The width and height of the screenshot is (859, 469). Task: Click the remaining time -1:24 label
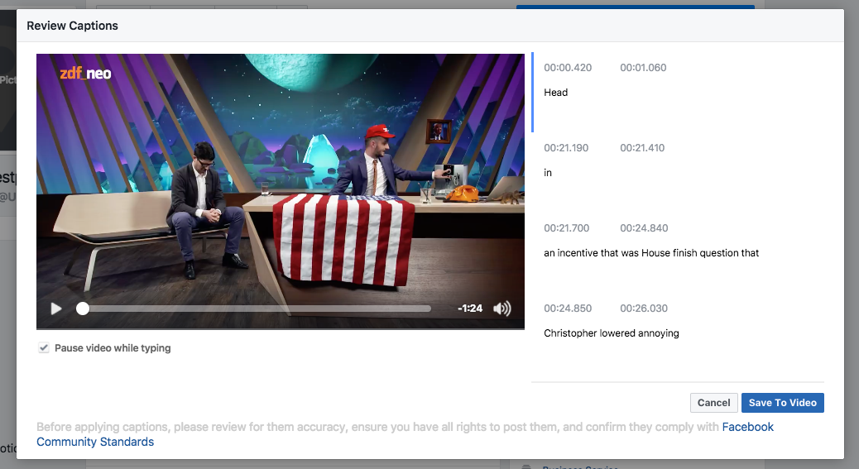coord(470,309)
